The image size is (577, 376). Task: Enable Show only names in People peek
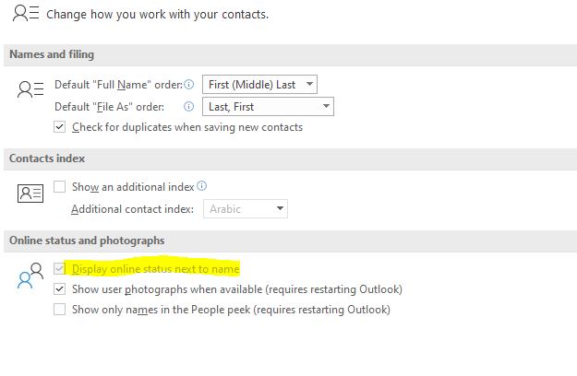61,310
